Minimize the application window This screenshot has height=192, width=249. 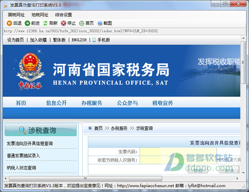216,4
